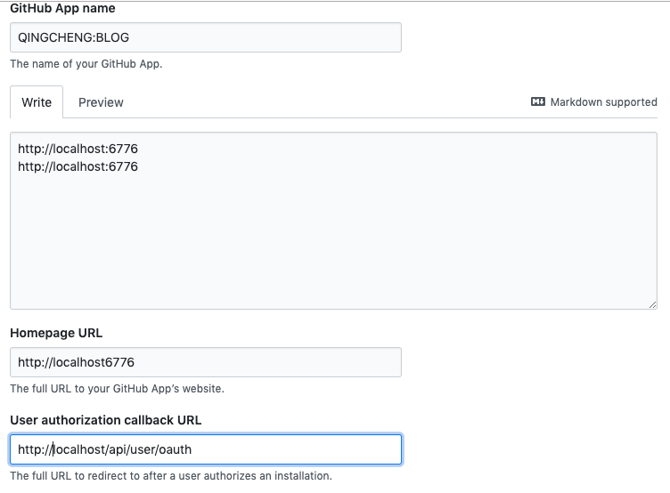Viewport: 670px width, 493px height.
Task: Click the User authorization callback URL label
Action: coord(106,420)
